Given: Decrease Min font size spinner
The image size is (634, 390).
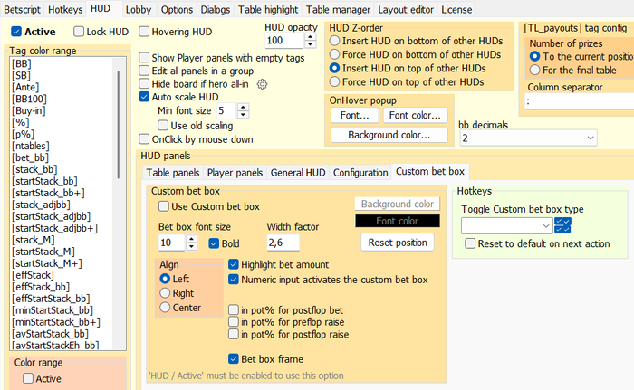Looking at the screenshot, I should pyautogui.click(x=243, y=114).
